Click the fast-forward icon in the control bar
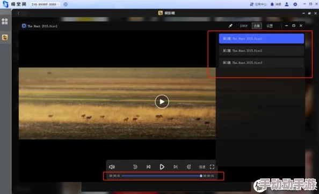 pyautogui.click(x=189, y=167)
